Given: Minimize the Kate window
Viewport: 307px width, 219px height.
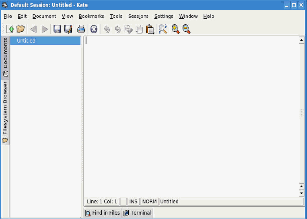Looking at the screenshot, I should [x=287, y=5].
